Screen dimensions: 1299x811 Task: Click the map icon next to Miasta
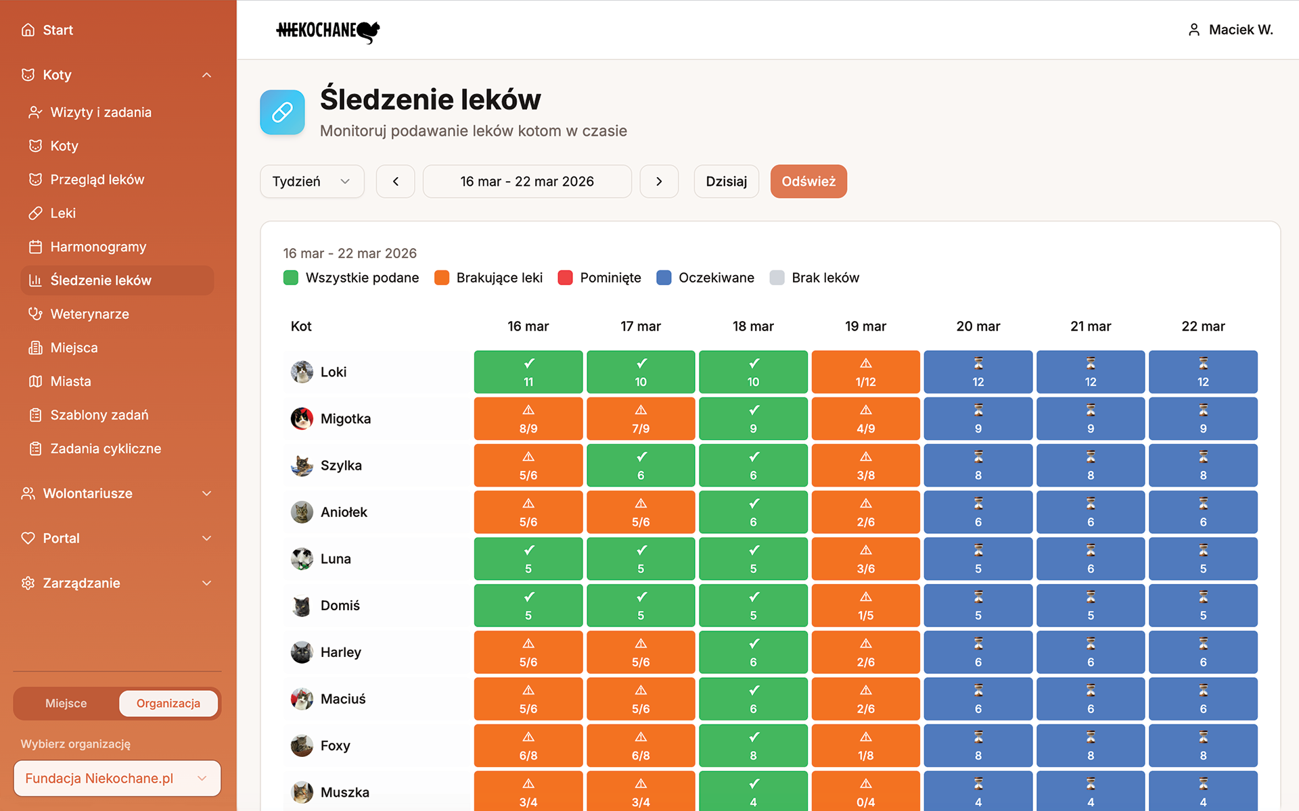pyautogui.click(x=35, y=382)
